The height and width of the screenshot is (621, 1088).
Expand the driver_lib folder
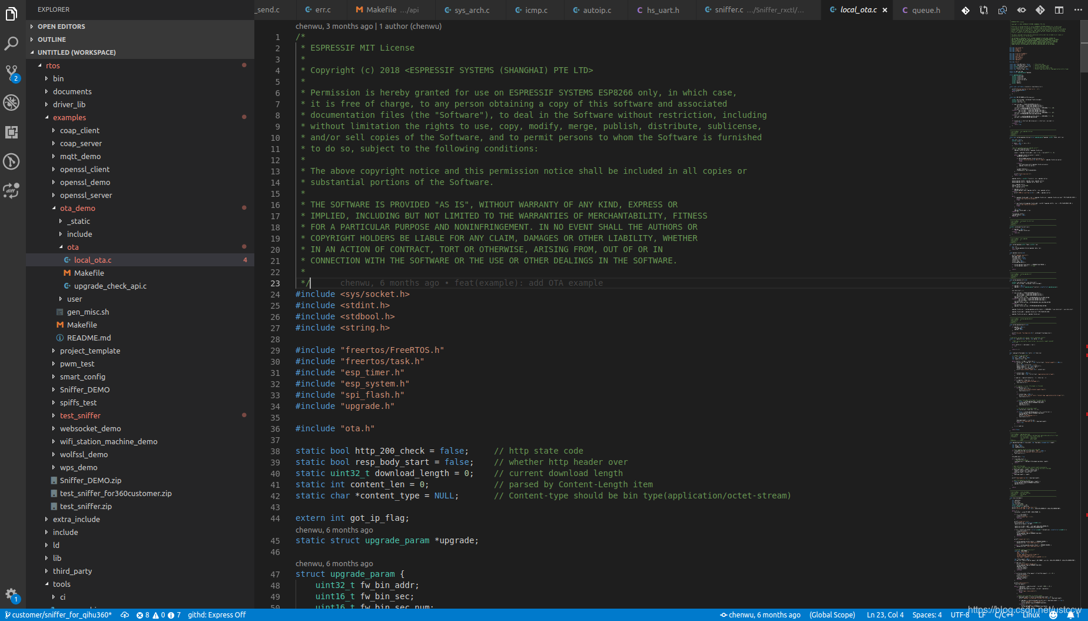pos(140,104)
